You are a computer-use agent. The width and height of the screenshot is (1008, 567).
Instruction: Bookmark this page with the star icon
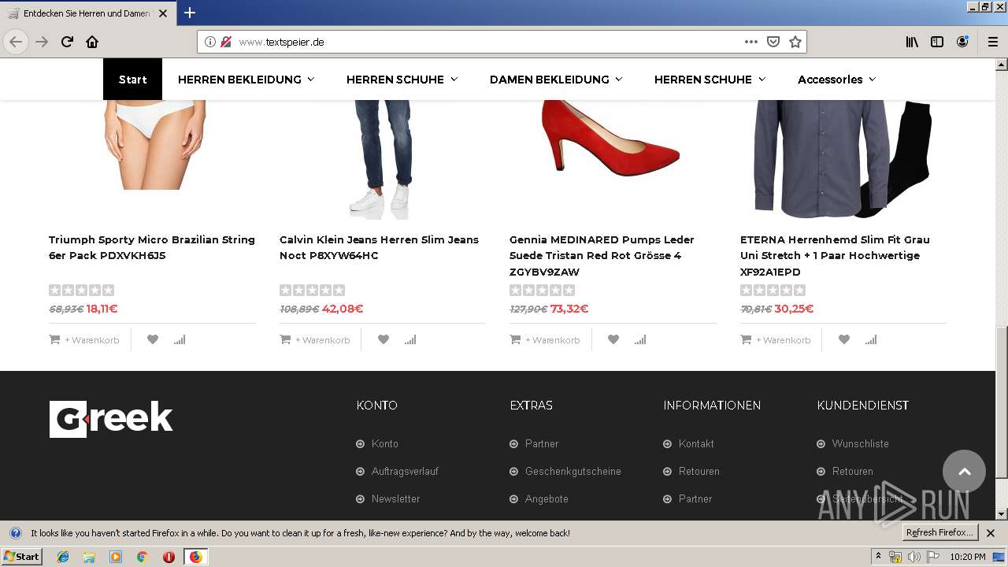point(795,42)
